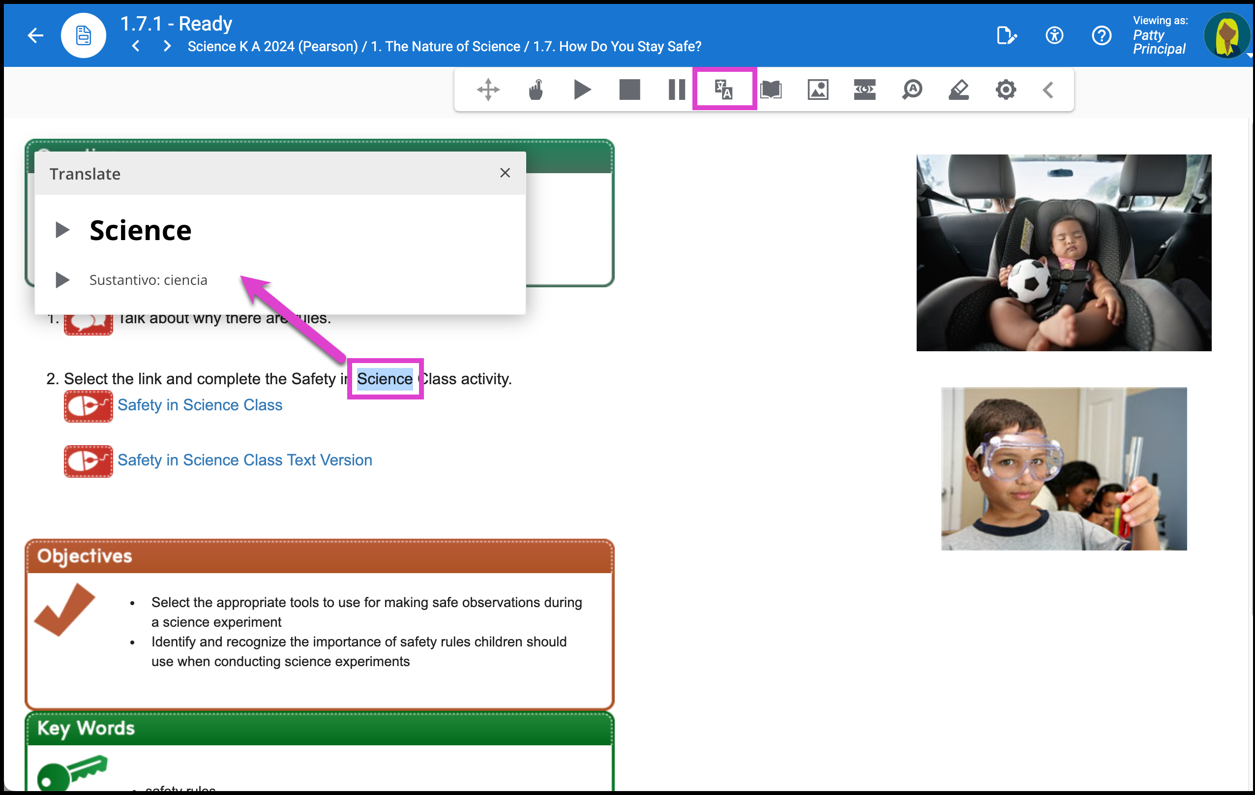Click the discussion speech bubble icon
1255x795 pixels.
(88, 324)
